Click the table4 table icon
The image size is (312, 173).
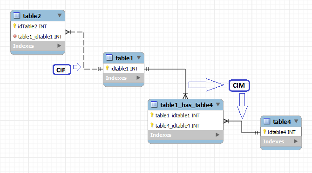(x=267, y=121)
